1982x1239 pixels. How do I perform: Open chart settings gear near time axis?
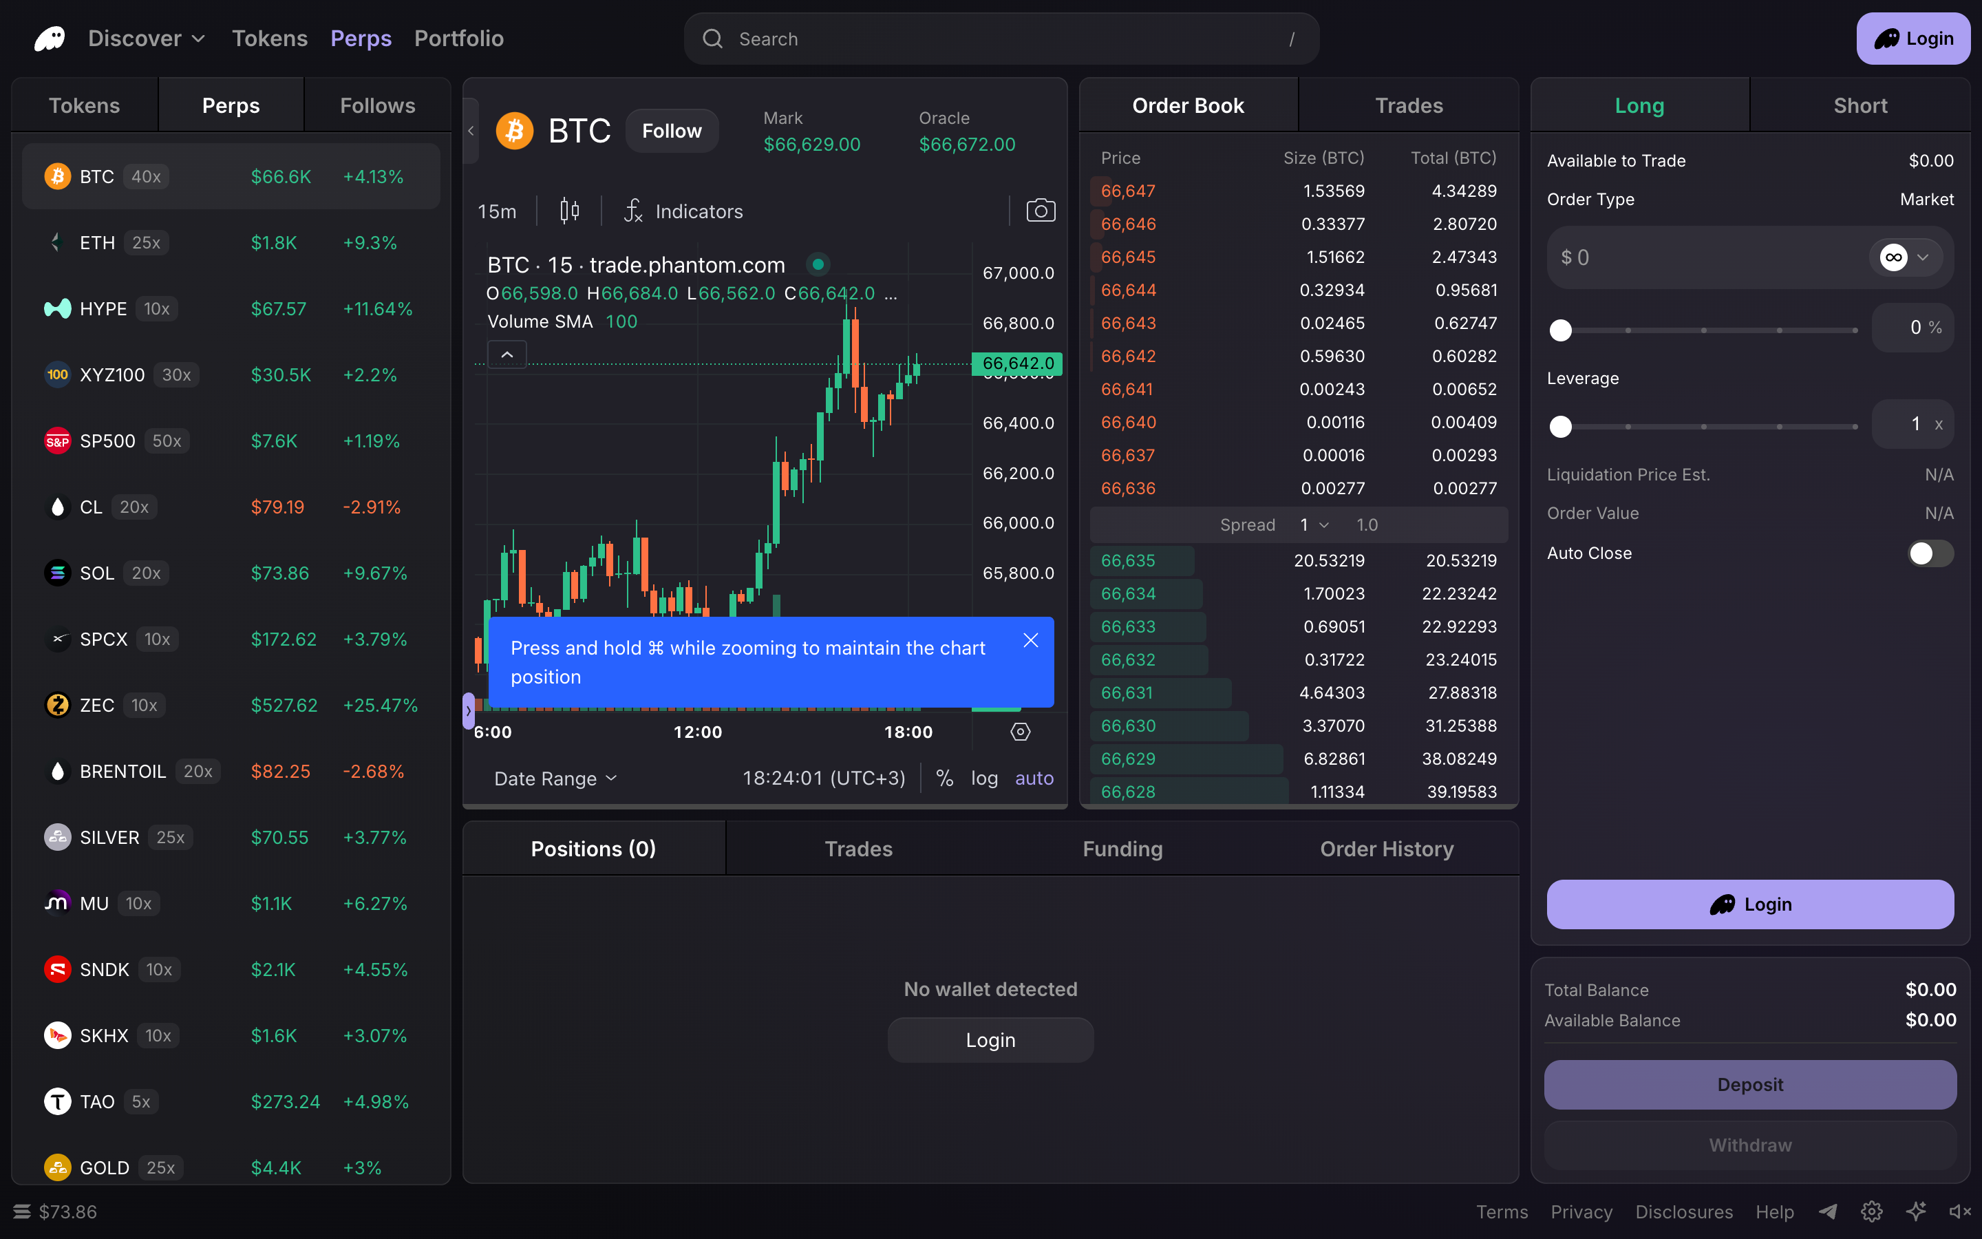(1020, 732)
